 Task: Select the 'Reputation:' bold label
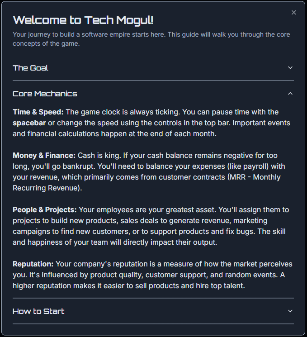(x=33, y=264)
